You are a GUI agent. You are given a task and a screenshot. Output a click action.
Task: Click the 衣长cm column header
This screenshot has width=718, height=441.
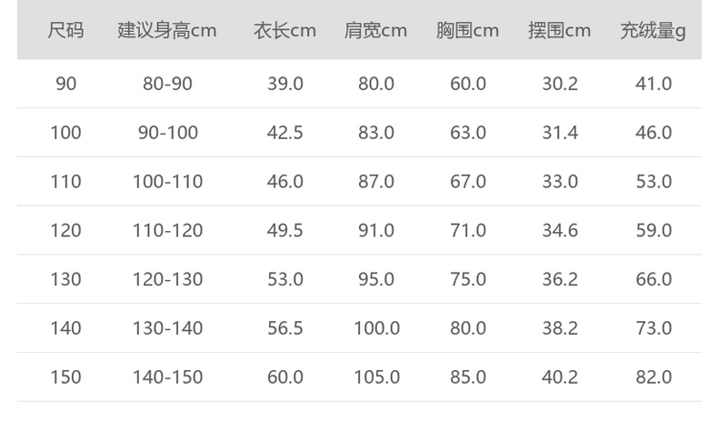pyautogui.click(x=284, y=30)
